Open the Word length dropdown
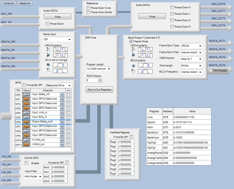 [191, 65]
